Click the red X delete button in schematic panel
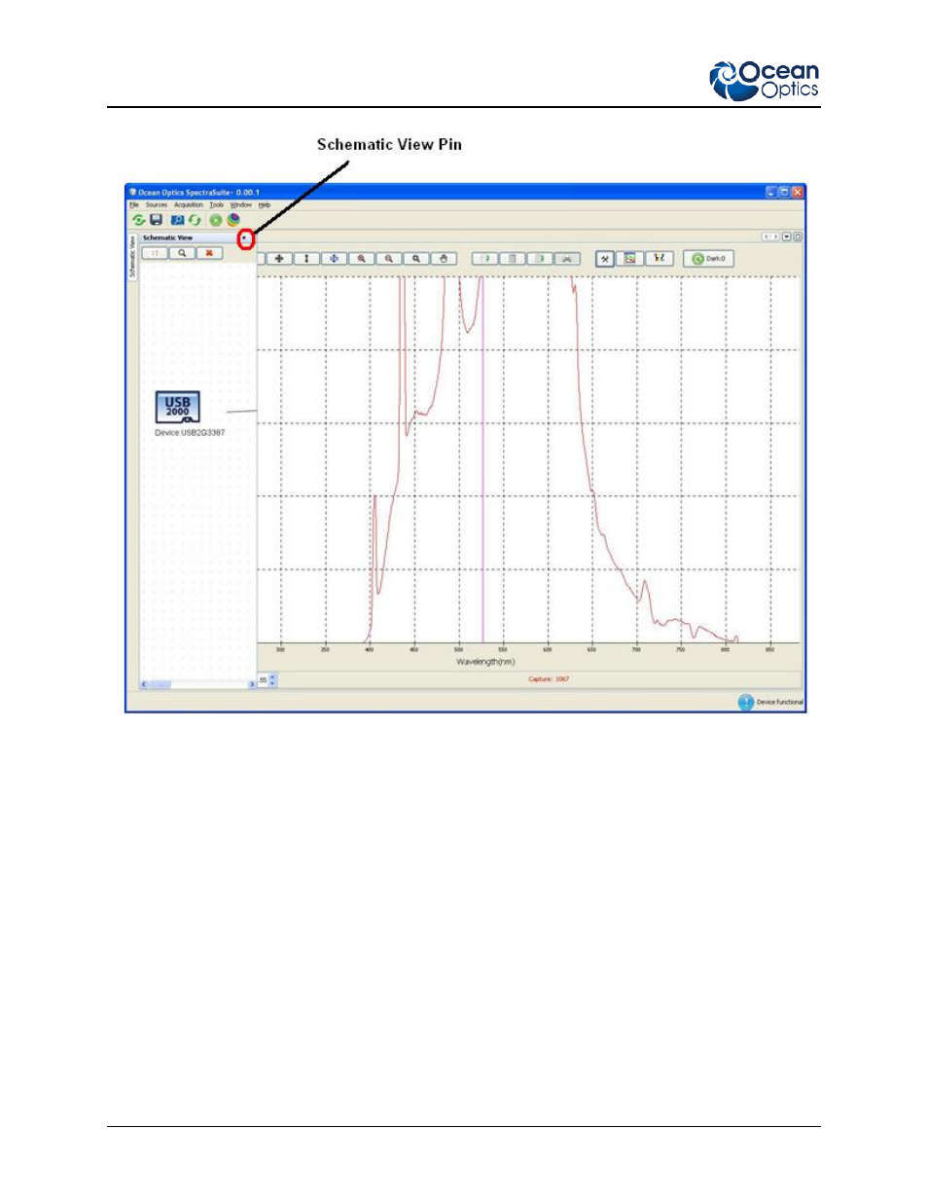 point(209,253)
